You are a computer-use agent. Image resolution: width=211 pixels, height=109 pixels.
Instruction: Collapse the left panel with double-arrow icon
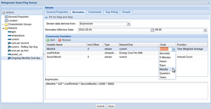click(x=40, y=8)
